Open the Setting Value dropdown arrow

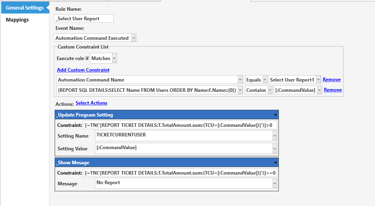click(274, 148)
